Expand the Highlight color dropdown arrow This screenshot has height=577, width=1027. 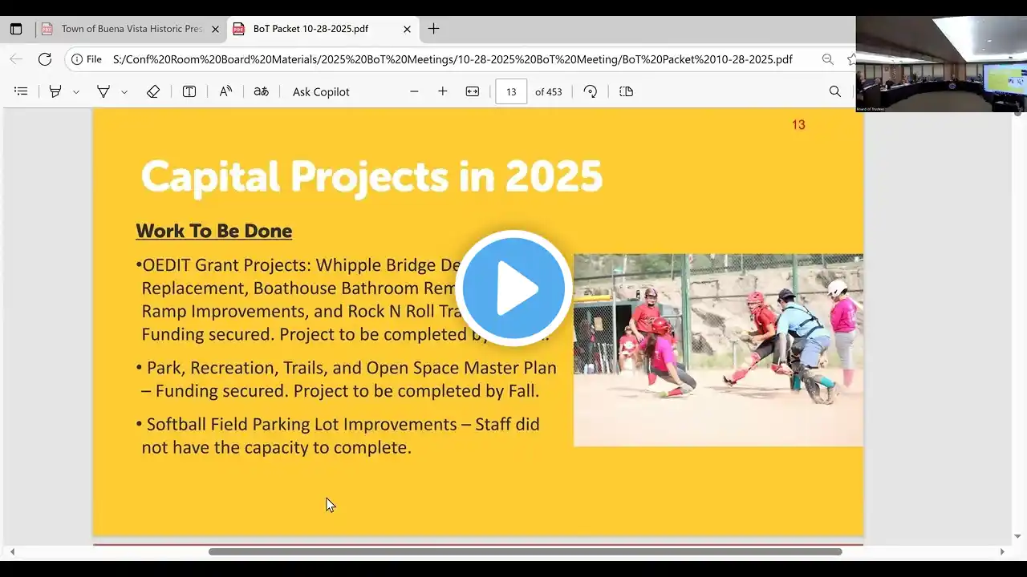(x=76, y=92)
